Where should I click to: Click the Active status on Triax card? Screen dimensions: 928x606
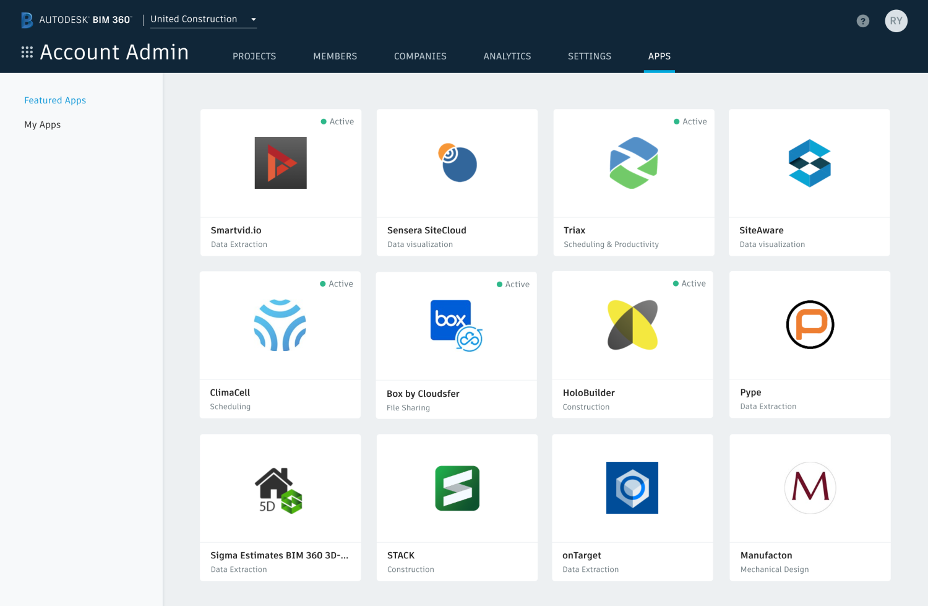690,122
